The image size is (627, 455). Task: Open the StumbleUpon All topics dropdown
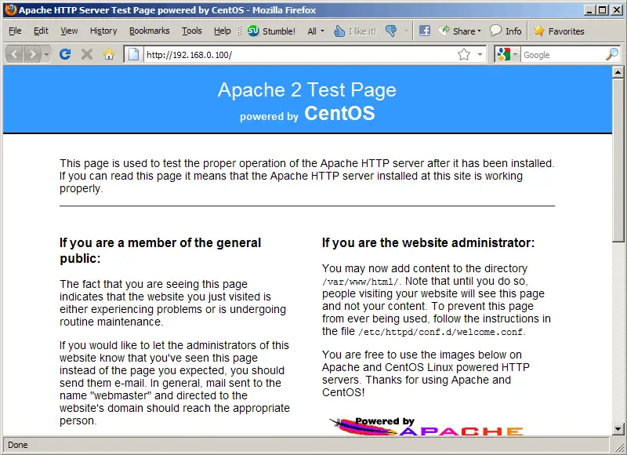pyautogui.click(x=316, y=31)
